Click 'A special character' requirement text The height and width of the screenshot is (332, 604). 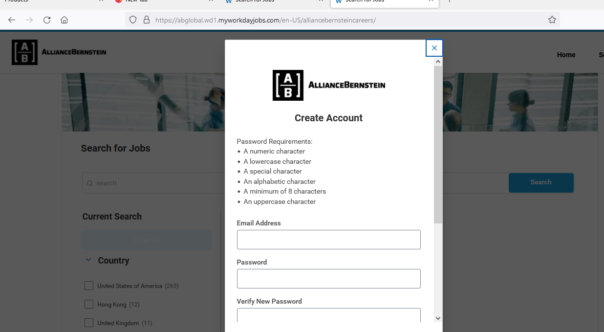tap(273, 171)
